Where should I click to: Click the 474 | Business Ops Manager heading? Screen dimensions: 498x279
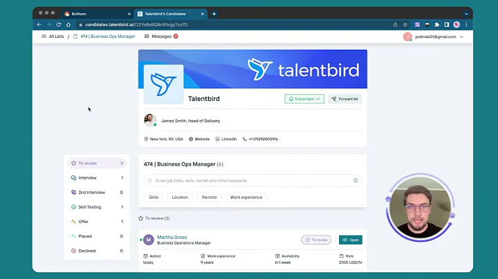(x=179, y=164)
